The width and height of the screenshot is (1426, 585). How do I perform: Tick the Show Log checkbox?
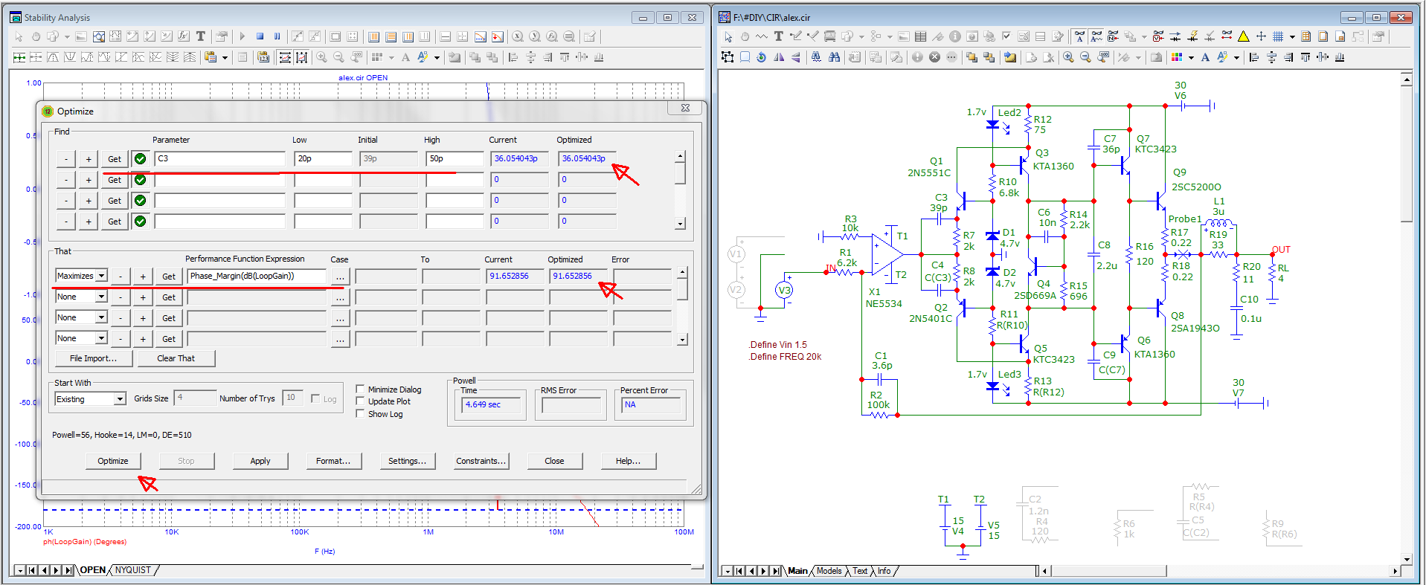point(360,414)
